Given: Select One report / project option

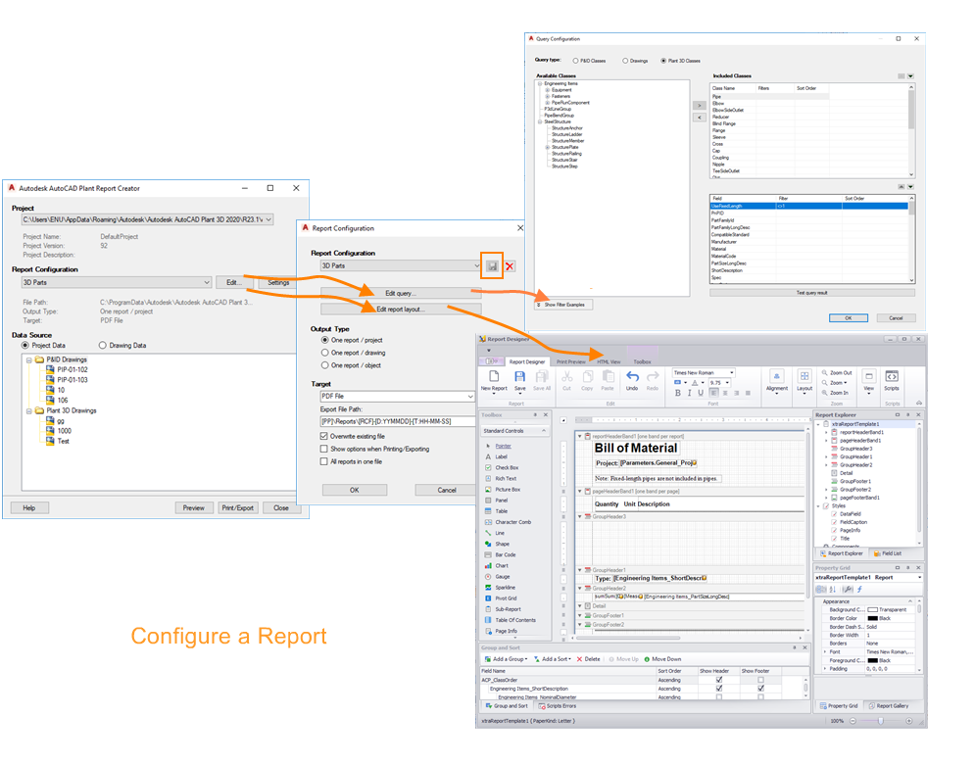Looking at the screenshot, I should point(324,340).
